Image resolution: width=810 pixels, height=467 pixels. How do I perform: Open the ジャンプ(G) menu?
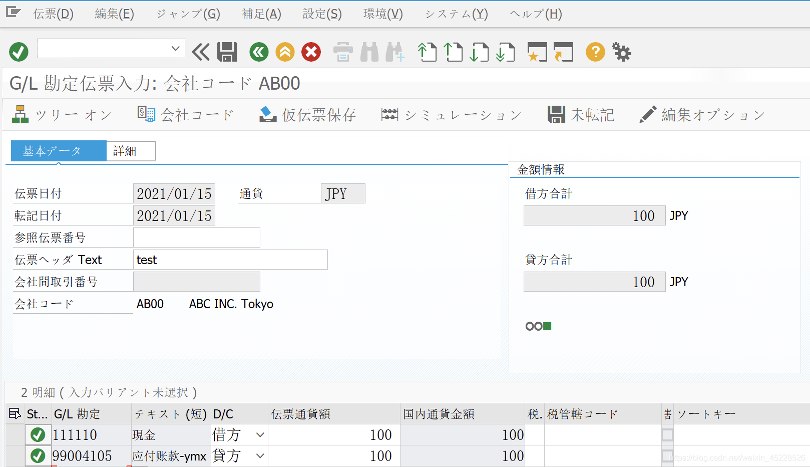pyautogui.click(x=188, y=14)
